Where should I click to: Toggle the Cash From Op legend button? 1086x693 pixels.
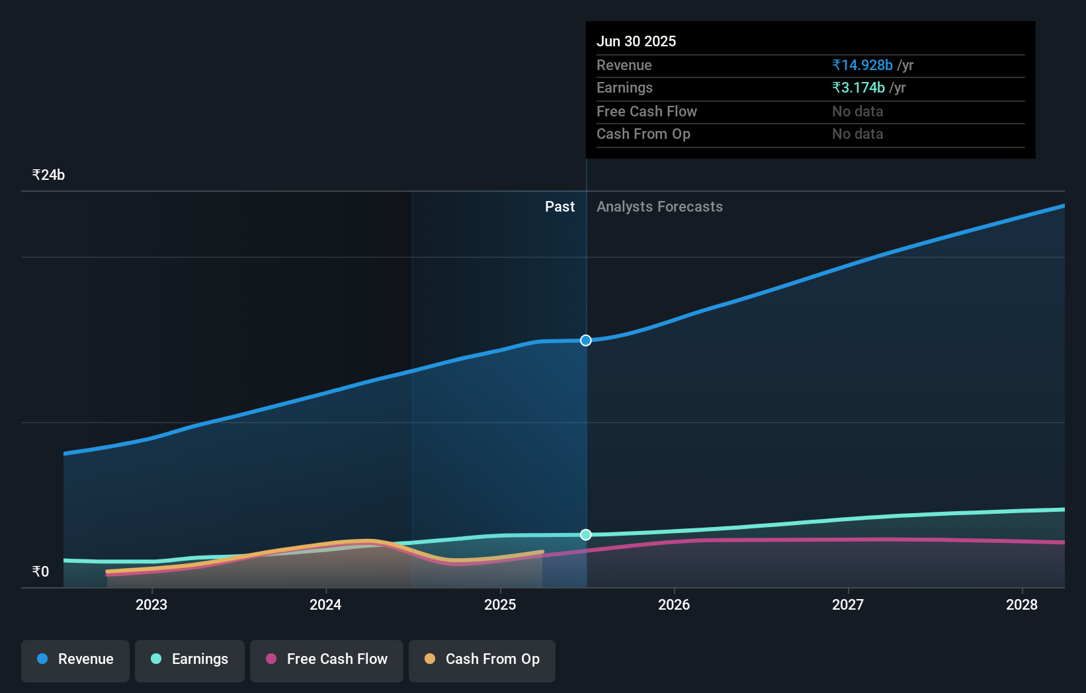[482, 661]
